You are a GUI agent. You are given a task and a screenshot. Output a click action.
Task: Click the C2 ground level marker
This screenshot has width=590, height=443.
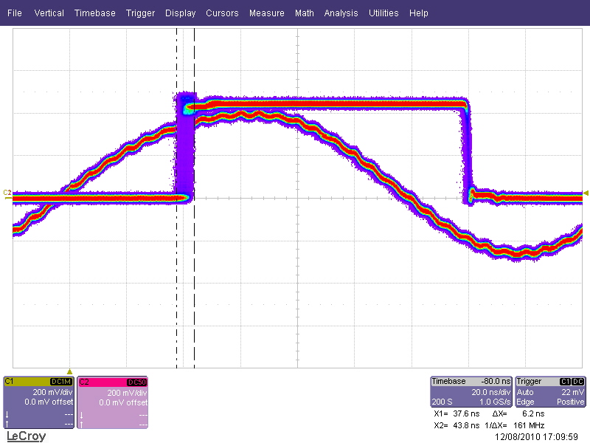[x=7, y=194]
